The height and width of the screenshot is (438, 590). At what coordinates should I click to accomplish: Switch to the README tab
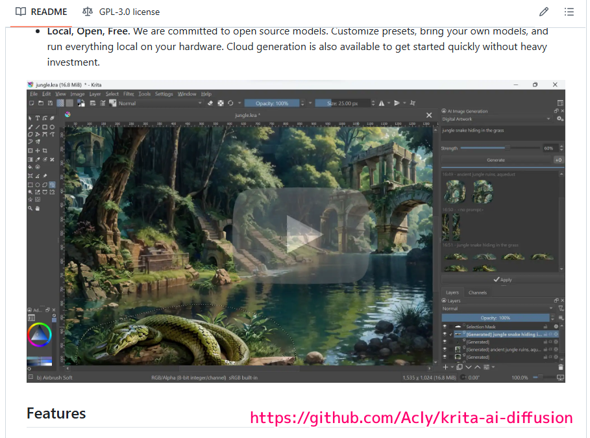tap(42, 12)
